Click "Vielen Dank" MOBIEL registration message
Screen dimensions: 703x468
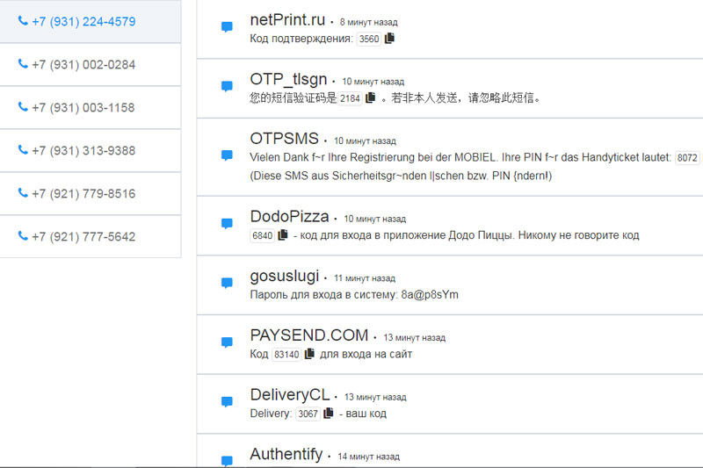[x=460, y=157]
